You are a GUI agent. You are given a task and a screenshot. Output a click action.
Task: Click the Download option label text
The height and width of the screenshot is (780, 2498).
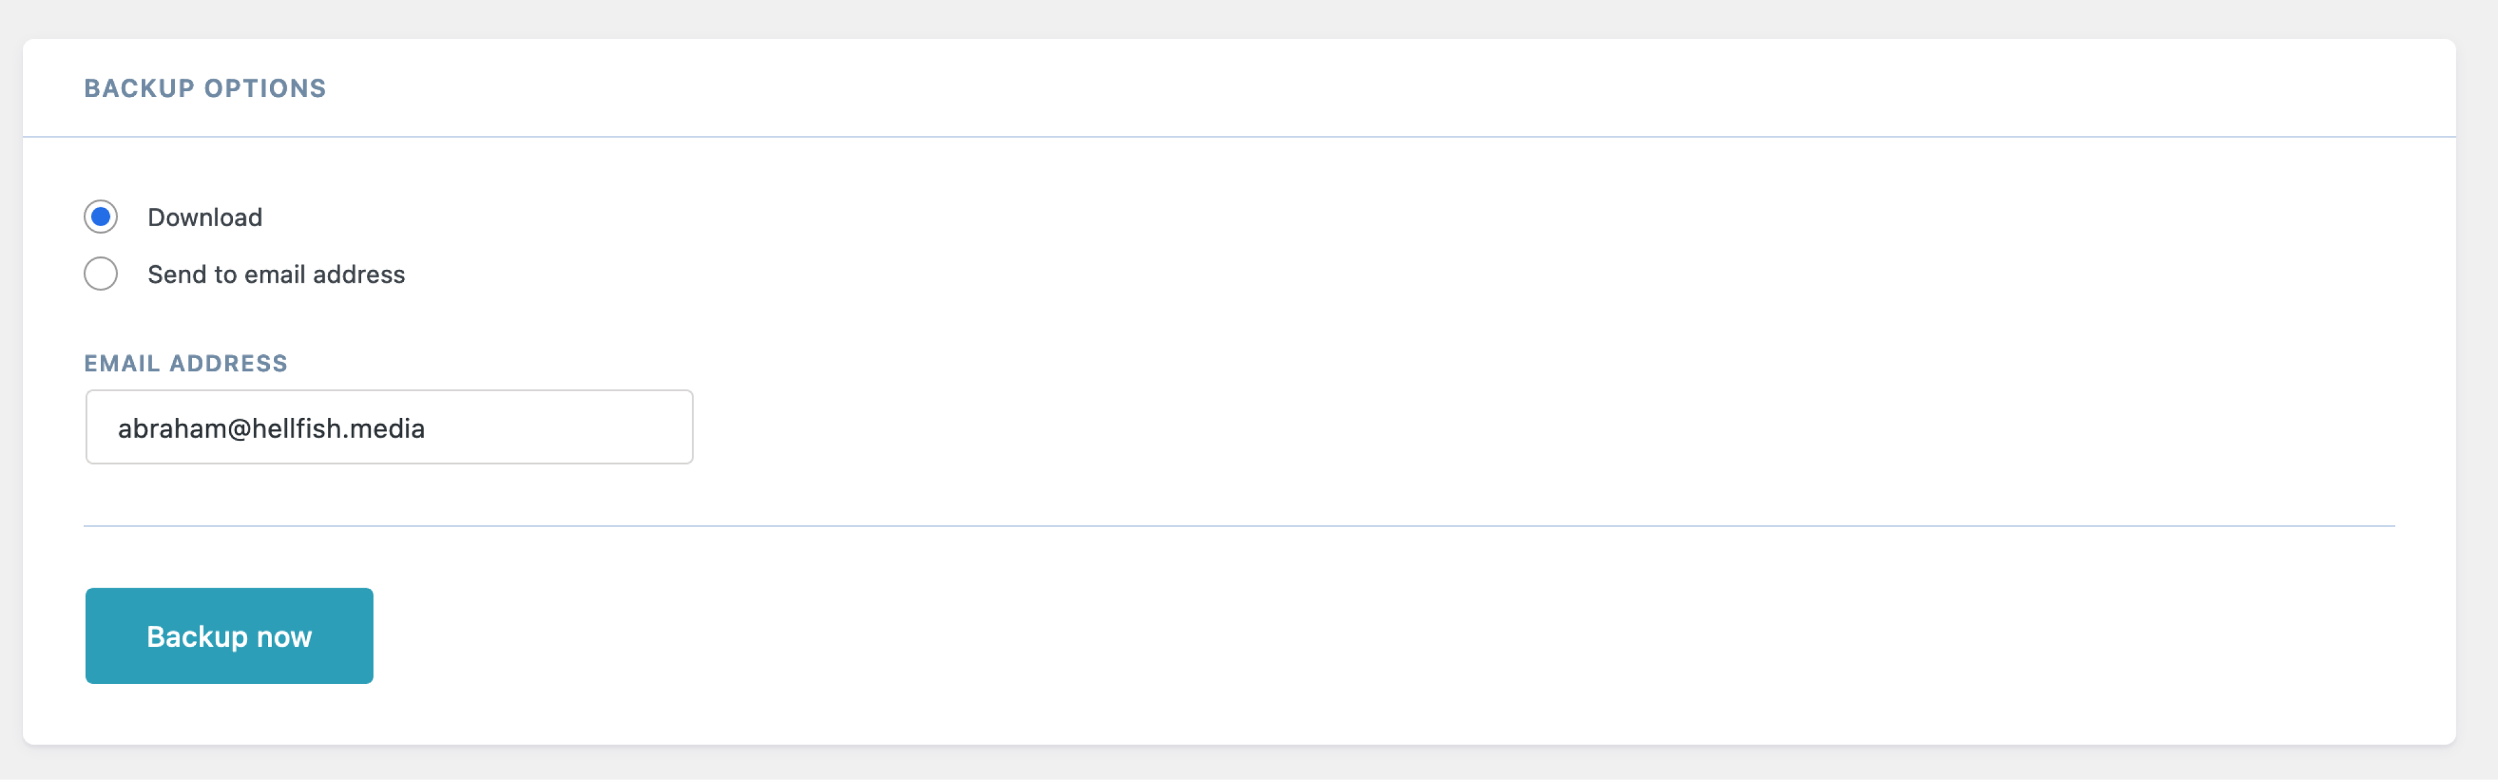click(205, 217)
